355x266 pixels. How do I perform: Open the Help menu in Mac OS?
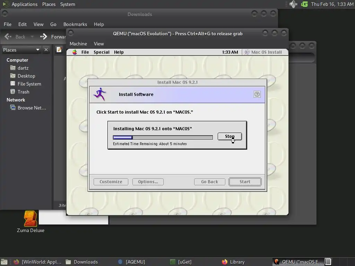119,52
